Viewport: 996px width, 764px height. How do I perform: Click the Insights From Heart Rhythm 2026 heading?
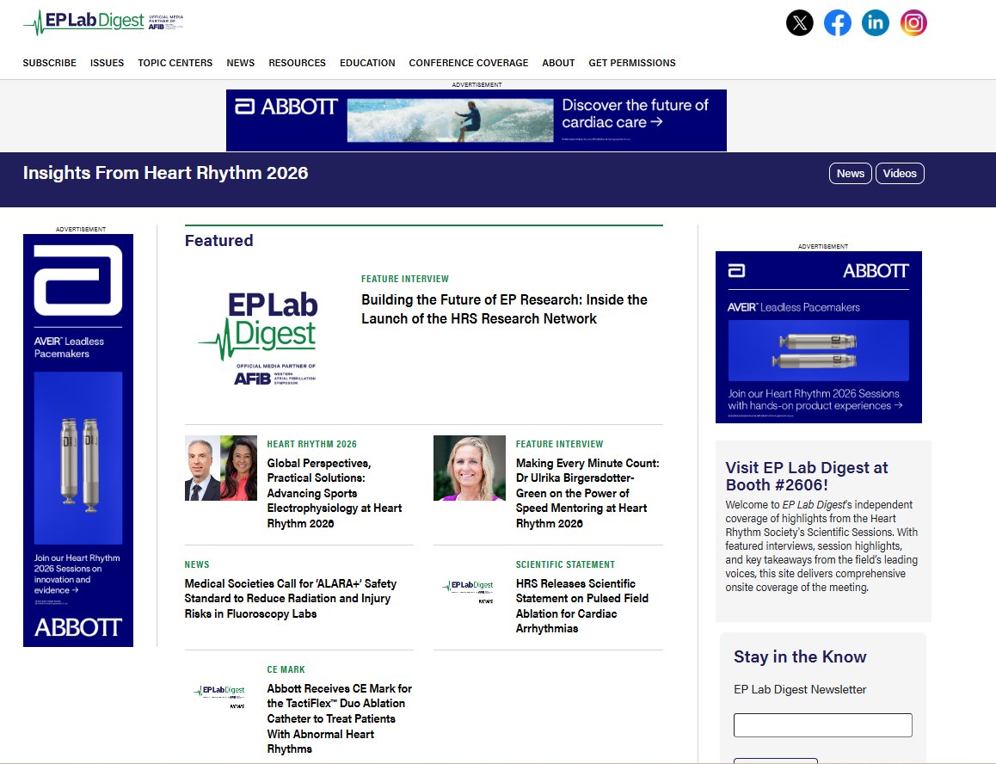(166, 173)
